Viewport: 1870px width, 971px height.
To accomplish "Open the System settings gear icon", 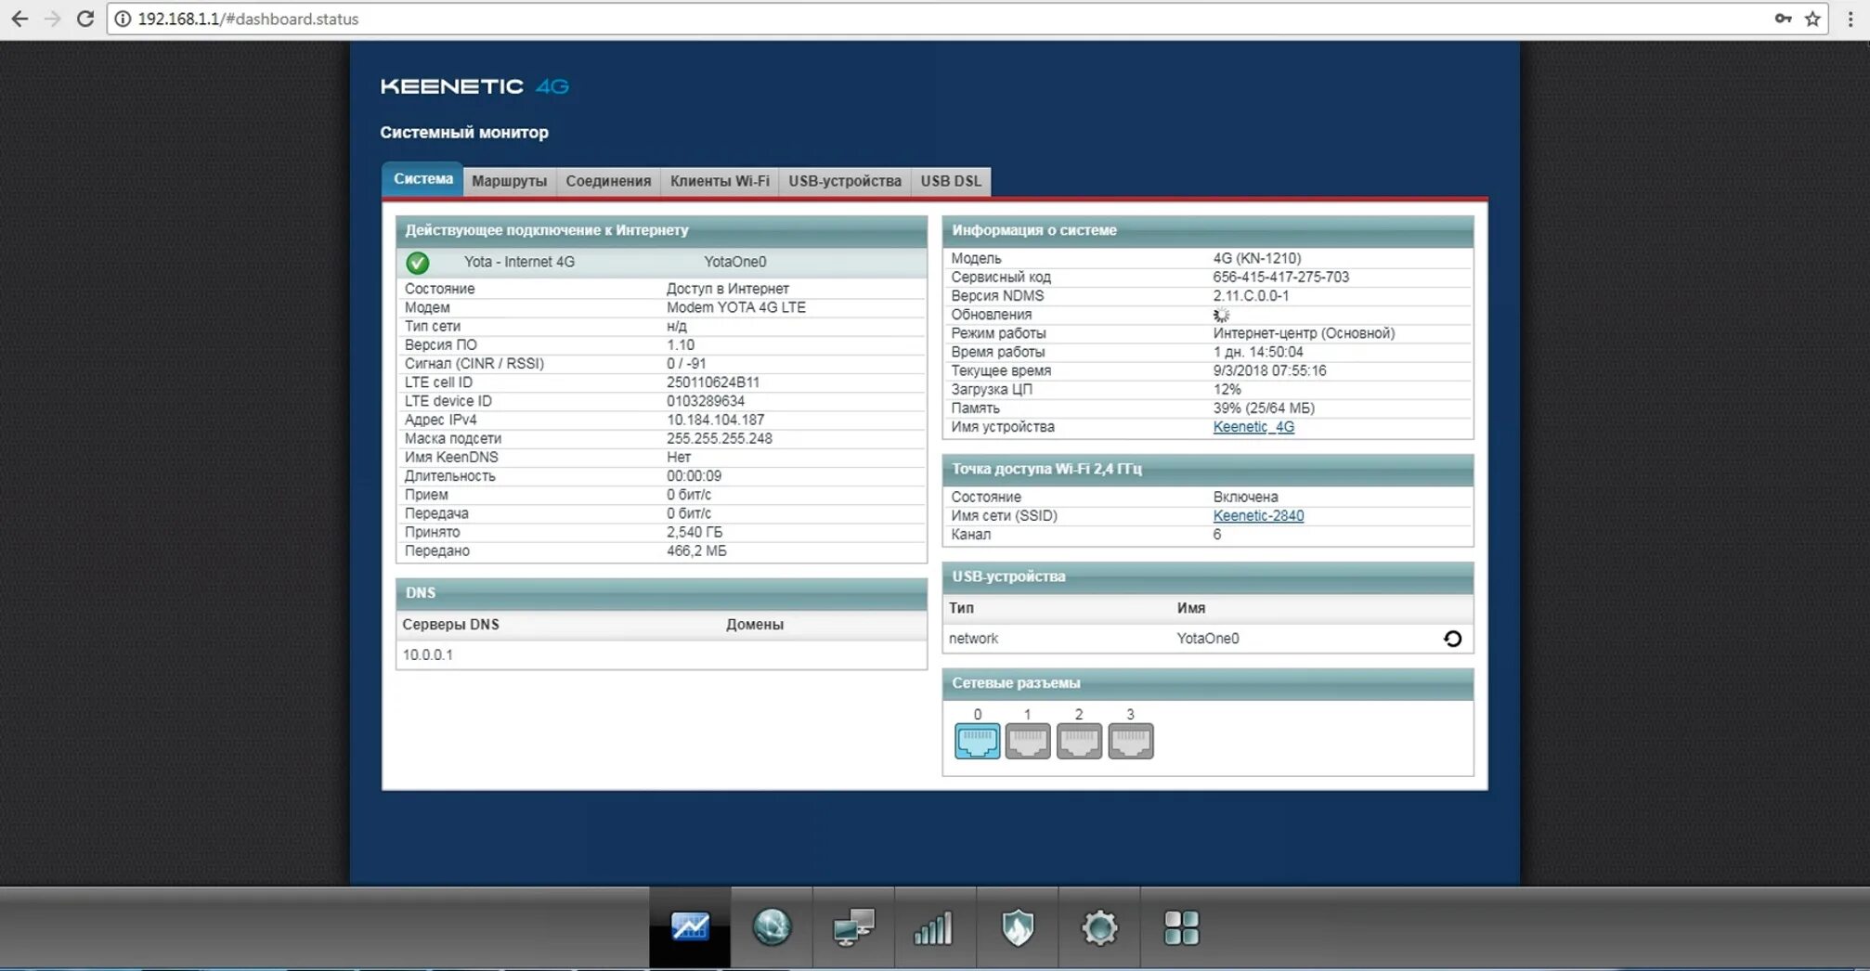I will tap(1099, 926).
